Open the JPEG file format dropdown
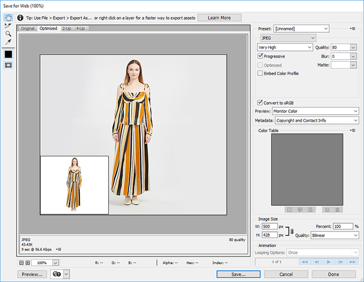 [288, 38]
